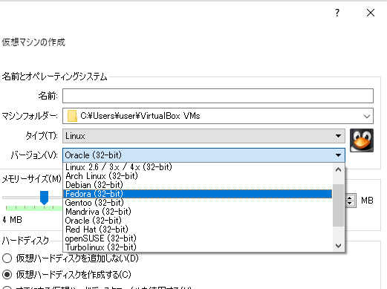Screen dimensions: 387x289
Task: Click the memory size slider handle
Action: pyautogui.click(x=44, y=198)
